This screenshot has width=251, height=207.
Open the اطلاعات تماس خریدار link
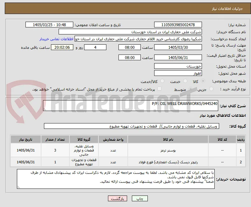(56, 39)
